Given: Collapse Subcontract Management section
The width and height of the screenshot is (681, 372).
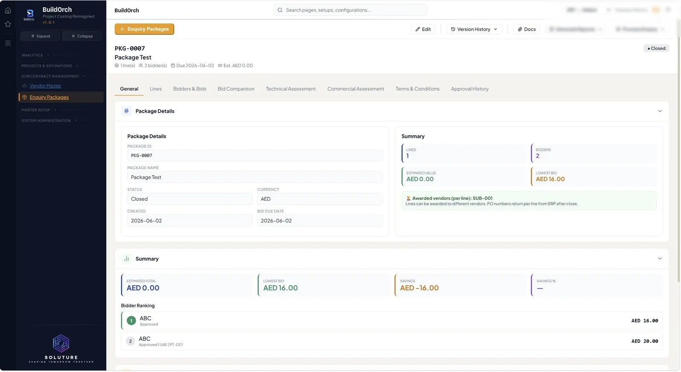Looking at the screenshot, I should click(54, 77).
